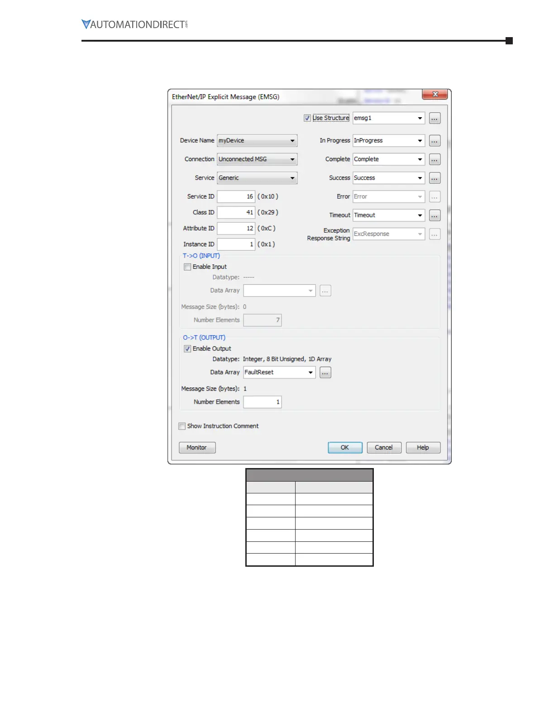The width and height of the screenshot is (554, 717).
Task: Click browse button next to Timeout tag
Action: [x=435, y=215]
